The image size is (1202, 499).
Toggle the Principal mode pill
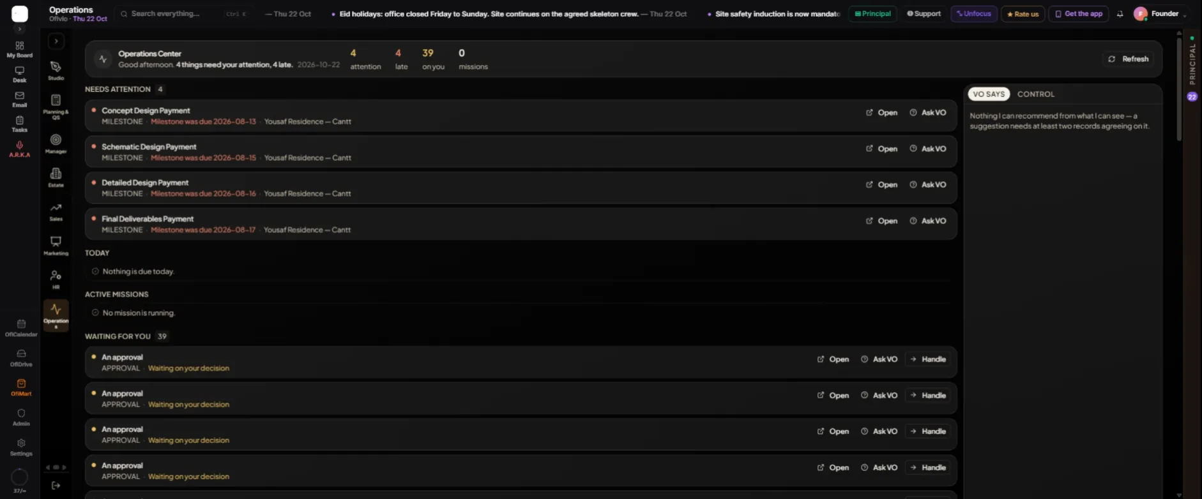click(873, 14)
